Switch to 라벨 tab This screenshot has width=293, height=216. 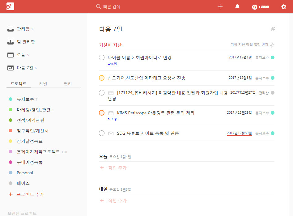(x=43, y=84)
